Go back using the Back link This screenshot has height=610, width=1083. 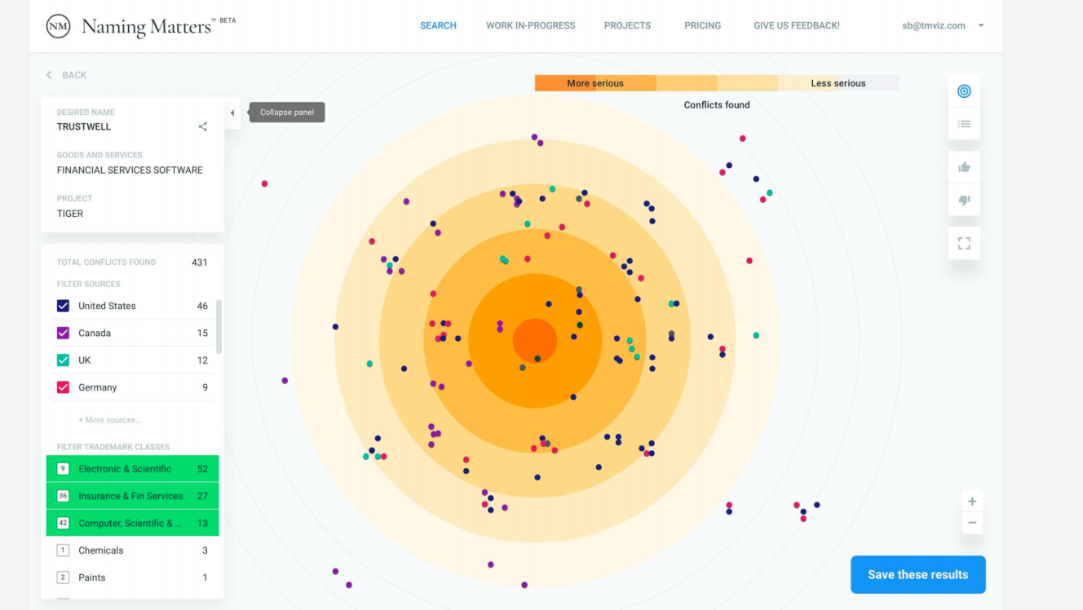[67, 75]
